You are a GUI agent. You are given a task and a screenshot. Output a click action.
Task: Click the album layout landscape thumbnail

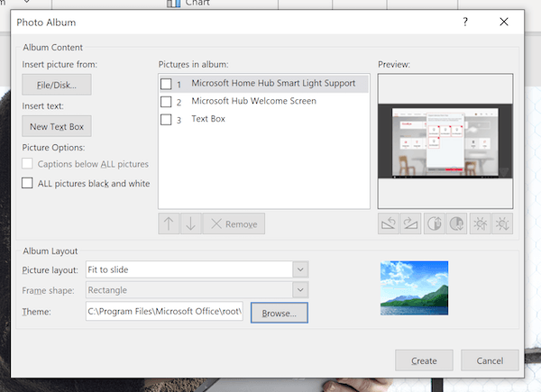[414, 287]
